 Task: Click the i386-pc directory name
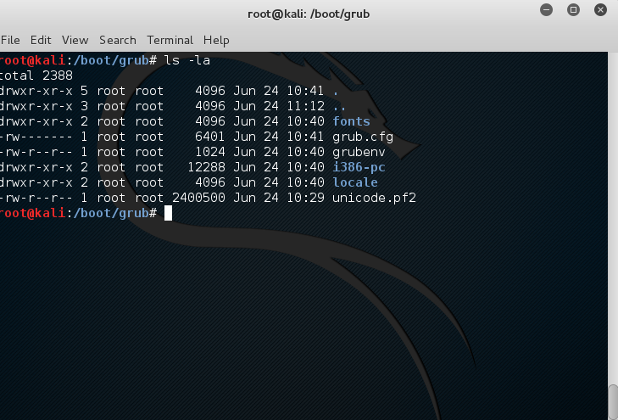click(x=359, y=167)
